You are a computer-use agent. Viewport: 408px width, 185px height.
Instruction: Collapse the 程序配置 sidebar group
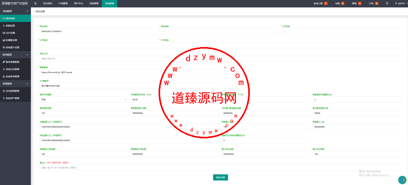(16, 55)
